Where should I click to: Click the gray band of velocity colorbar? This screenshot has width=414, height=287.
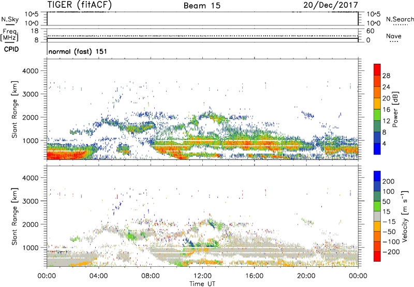(377, 217)
